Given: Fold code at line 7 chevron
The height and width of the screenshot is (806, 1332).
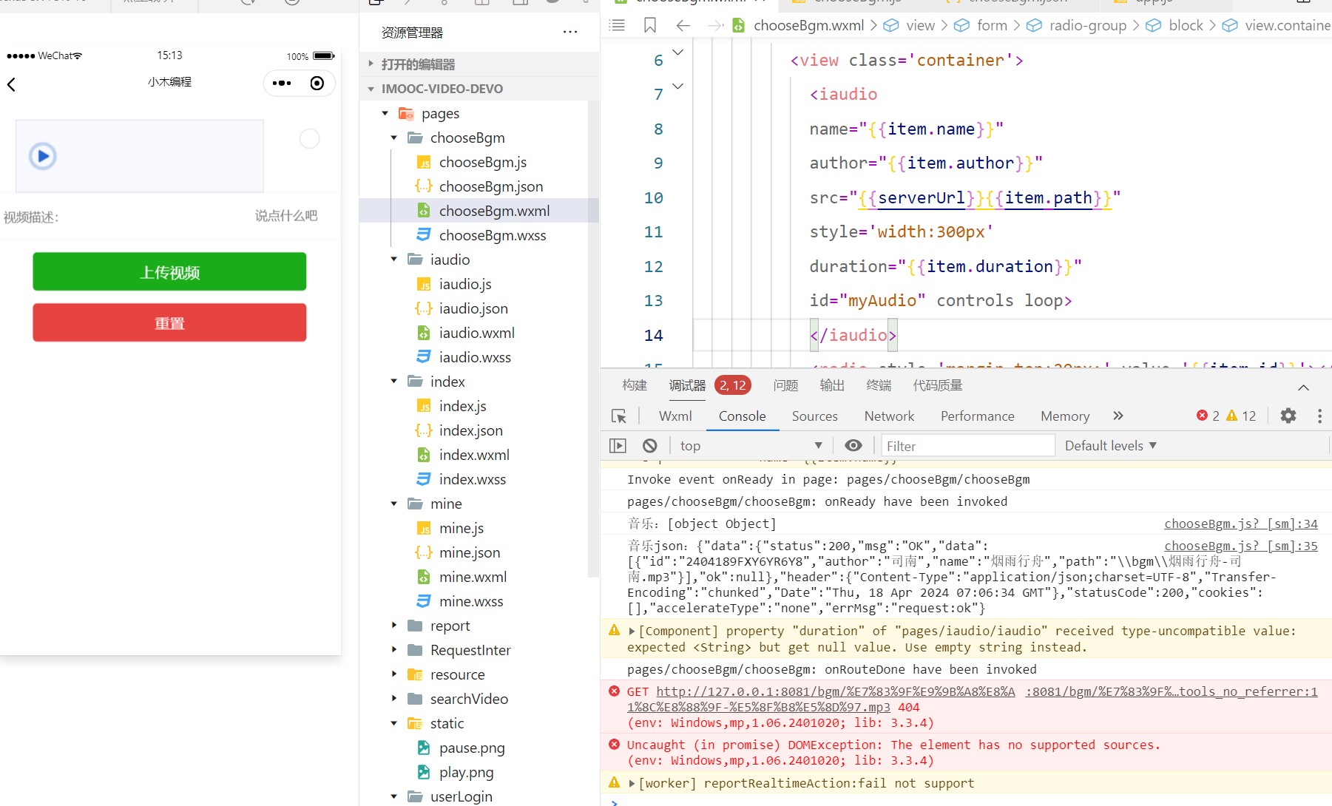Looking at the screenshot, I should [x=677, y=87].
